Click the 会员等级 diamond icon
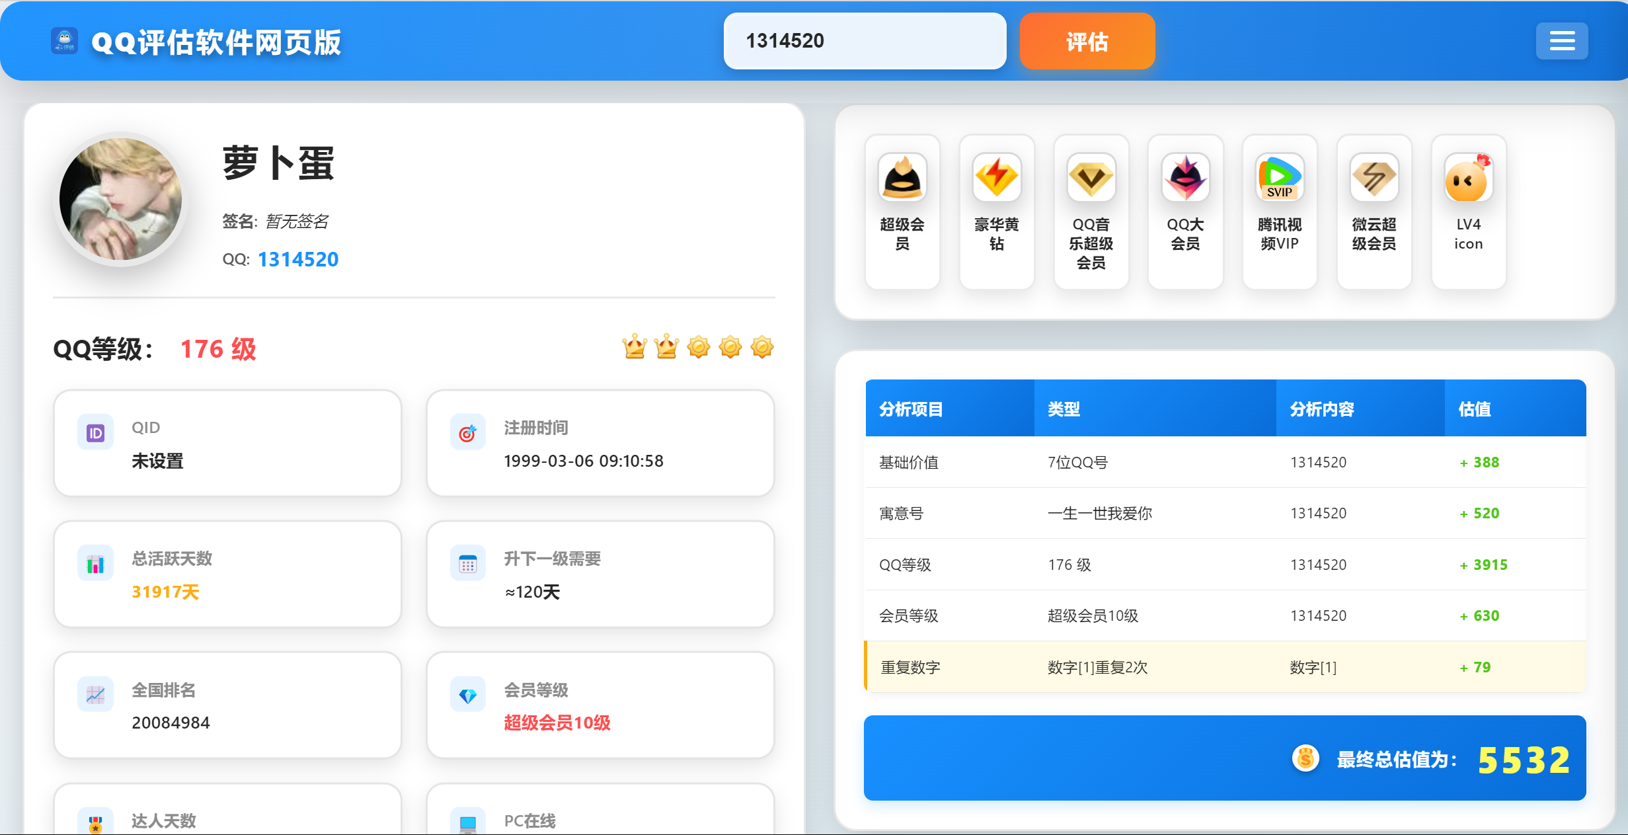1628x835 pixels. click(x=467, y=695)
